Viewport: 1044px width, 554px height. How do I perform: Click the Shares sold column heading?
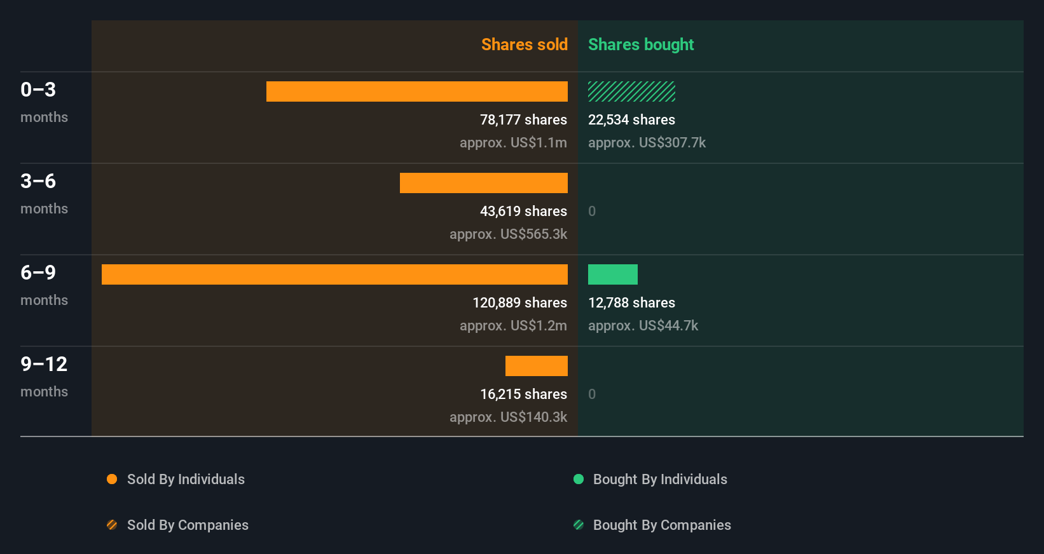click(525, 44)
